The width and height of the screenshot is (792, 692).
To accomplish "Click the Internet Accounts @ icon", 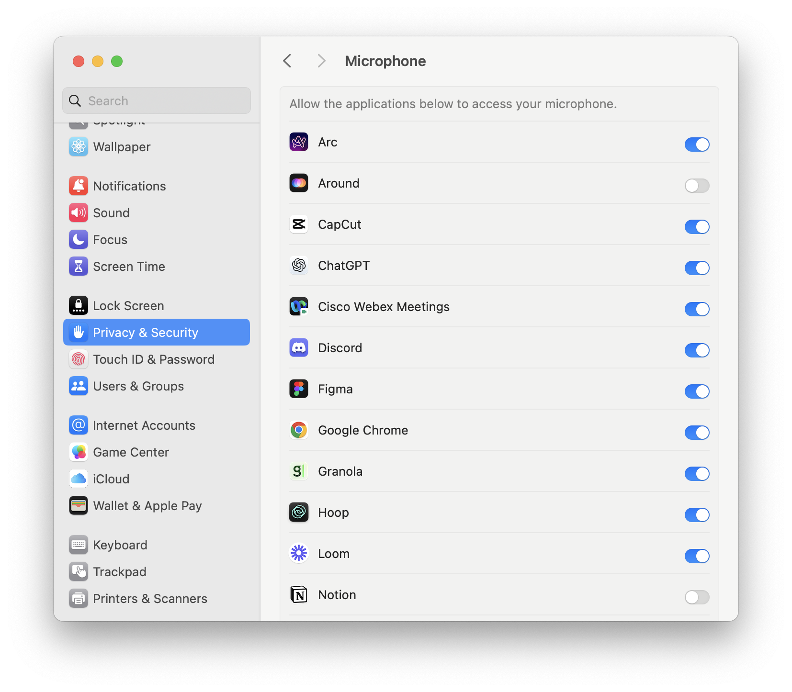I will click(x=79, y=425).
